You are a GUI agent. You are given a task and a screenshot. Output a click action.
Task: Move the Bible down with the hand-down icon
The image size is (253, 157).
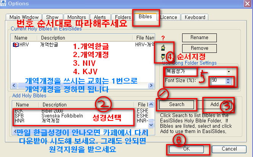click(163, 57)
